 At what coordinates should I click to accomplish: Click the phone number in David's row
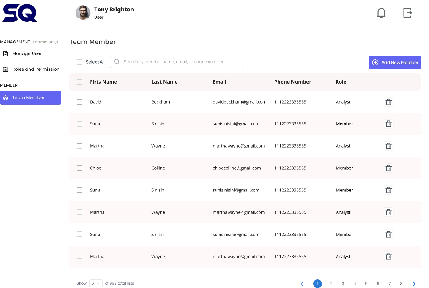point(290,102)
